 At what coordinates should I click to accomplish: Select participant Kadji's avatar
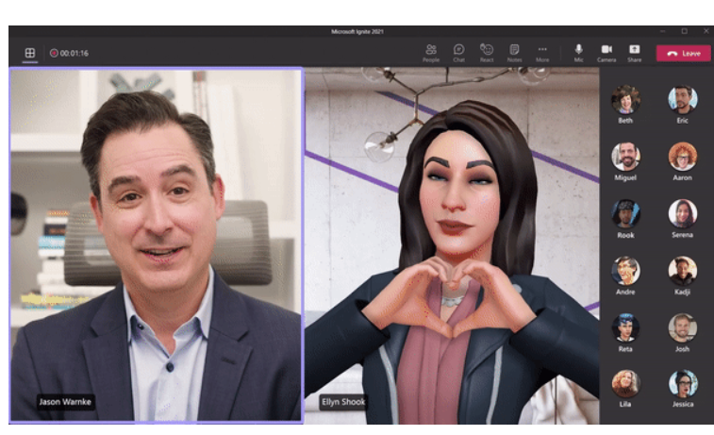[682, 271]
